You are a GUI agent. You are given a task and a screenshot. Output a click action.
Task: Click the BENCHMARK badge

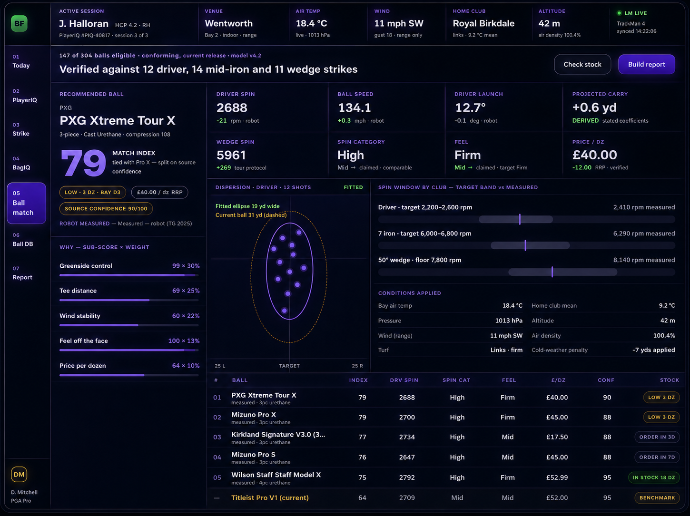coord(657,498)
